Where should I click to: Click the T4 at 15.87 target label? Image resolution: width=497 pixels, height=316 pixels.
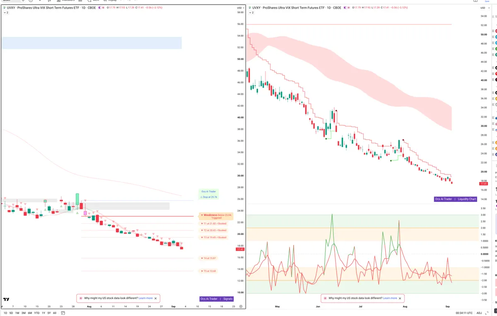pyautogui.click(x=208, y=258)
